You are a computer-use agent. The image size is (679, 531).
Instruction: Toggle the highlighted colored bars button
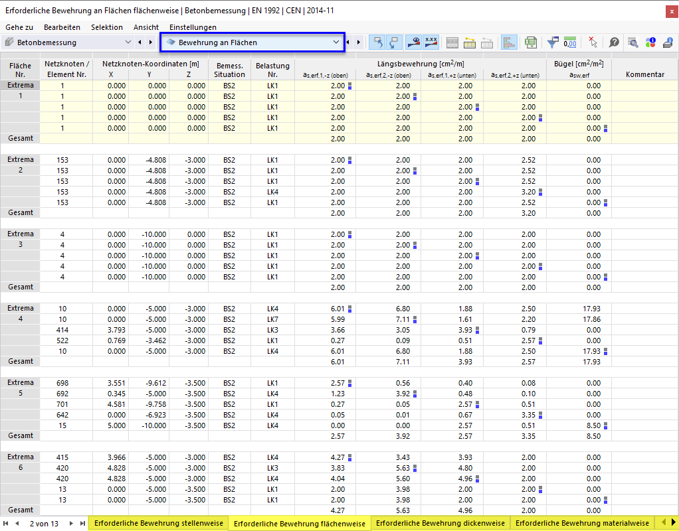(510, 42)
